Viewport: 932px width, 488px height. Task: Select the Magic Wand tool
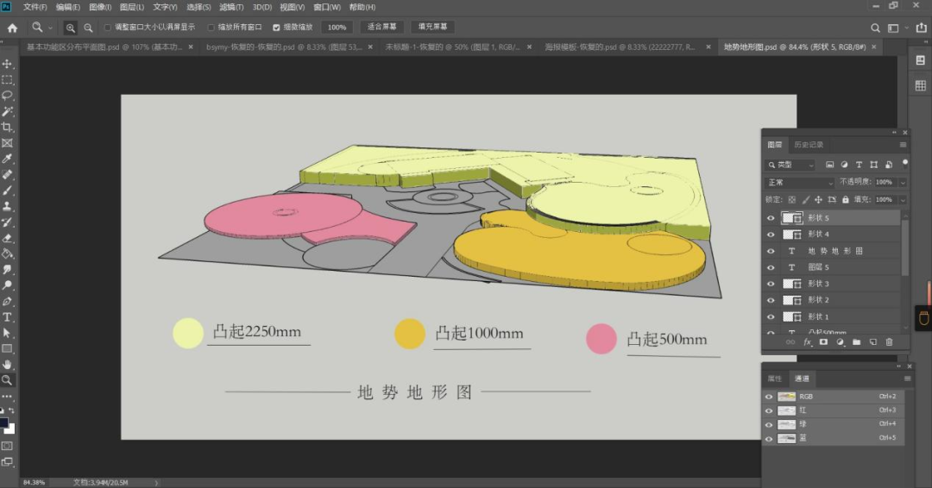coord(7,111)
